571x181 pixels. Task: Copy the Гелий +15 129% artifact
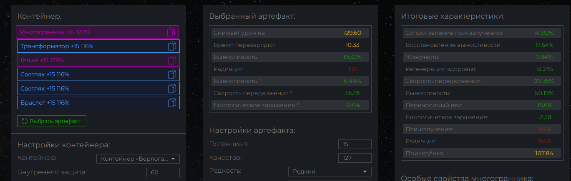pyautogui.click(x=172, y=60)
